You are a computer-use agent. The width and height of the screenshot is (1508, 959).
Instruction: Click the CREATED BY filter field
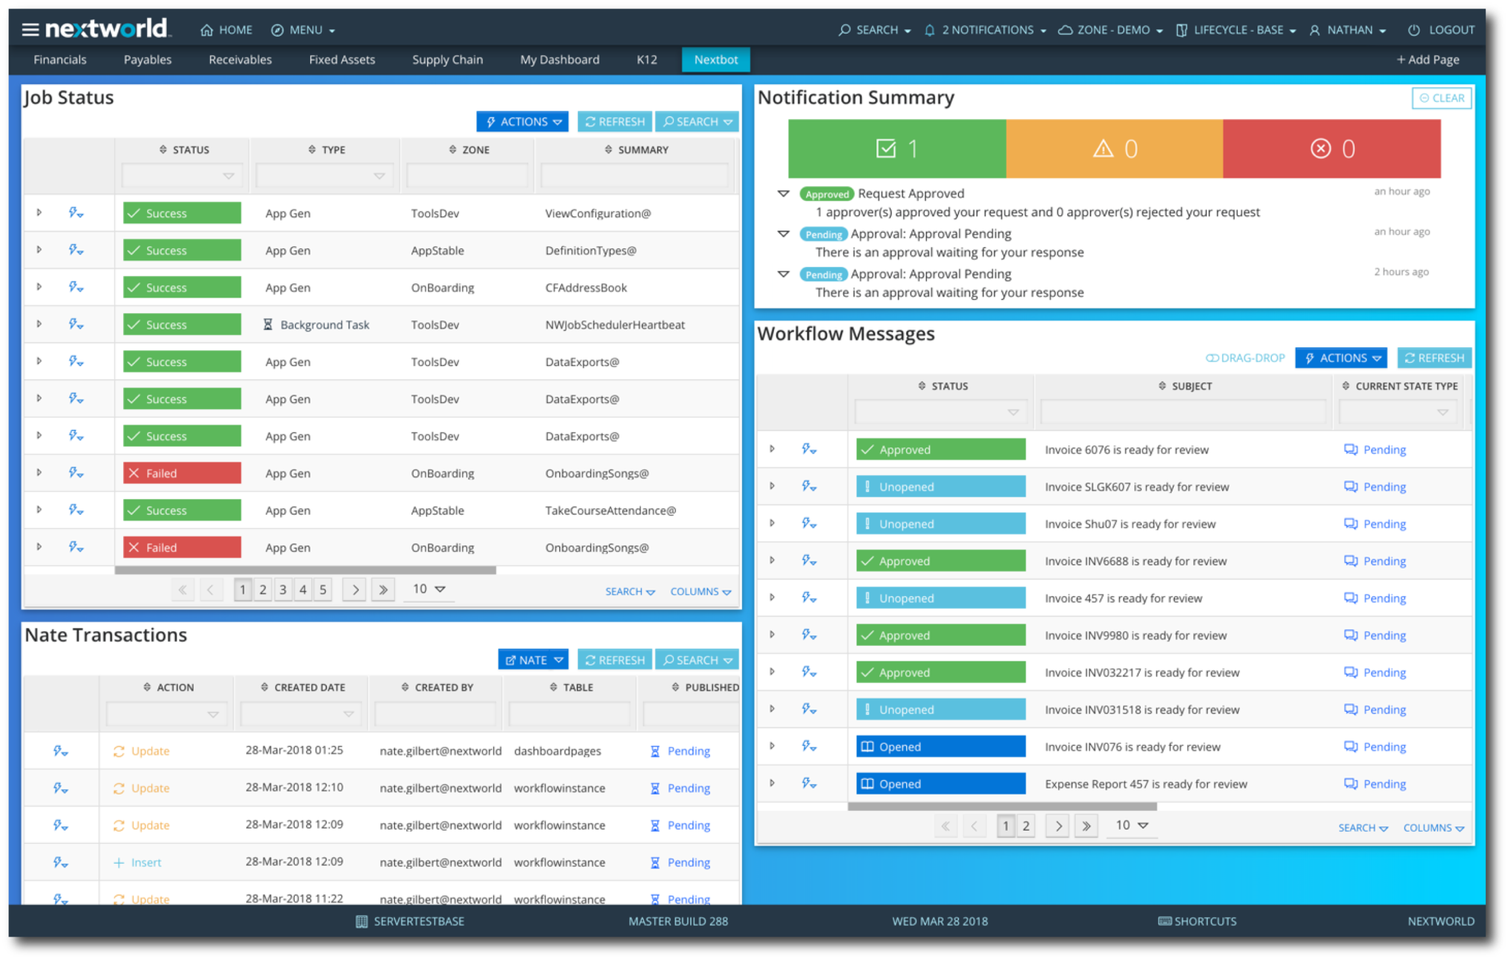point(435,714)
